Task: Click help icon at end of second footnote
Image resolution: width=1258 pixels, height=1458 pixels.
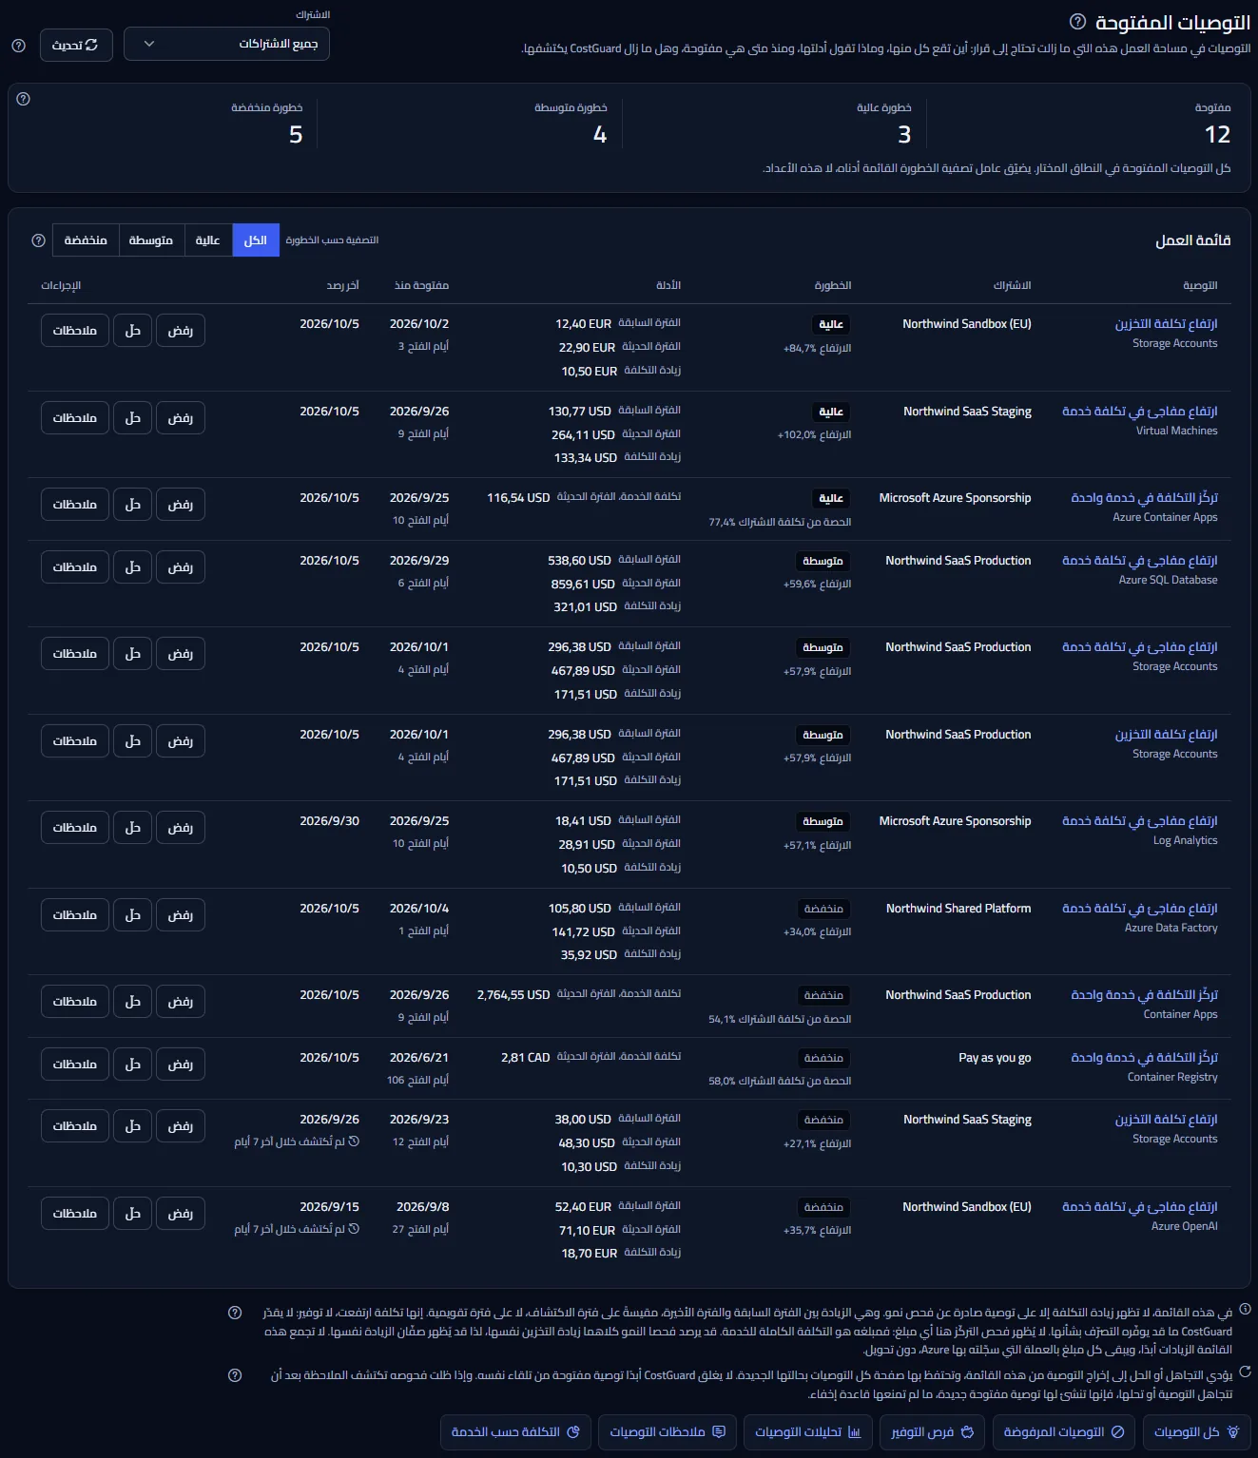Action: [235, 1375]
